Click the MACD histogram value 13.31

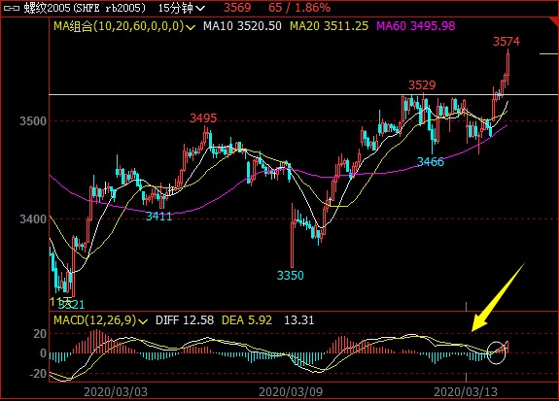298,320
